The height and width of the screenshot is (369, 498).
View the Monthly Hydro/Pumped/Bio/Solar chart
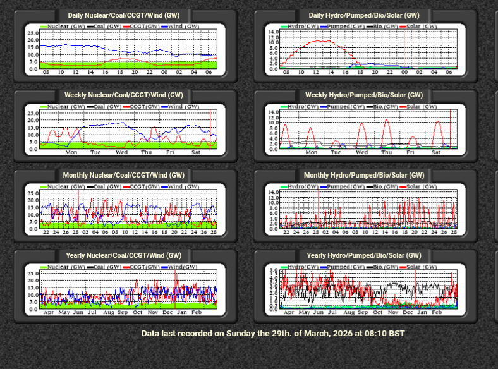coord(369,210)
